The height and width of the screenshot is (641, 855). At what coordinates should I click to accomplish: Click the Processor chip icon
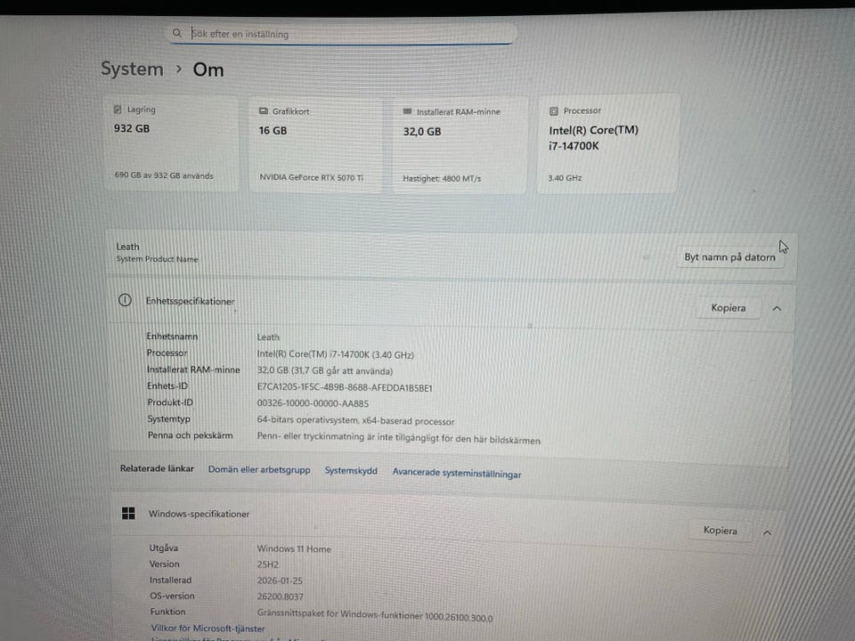(553, 110)
